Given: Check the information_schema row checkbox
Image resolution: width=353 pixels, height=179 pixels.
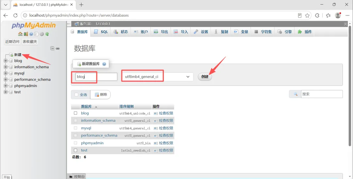Looking at the screenshot, I should click(x=76, y=121).
